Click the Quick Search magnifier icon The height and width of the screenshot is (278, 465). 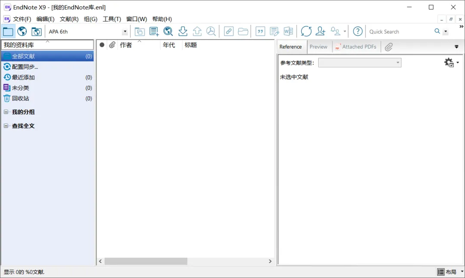tap(437, 31)
